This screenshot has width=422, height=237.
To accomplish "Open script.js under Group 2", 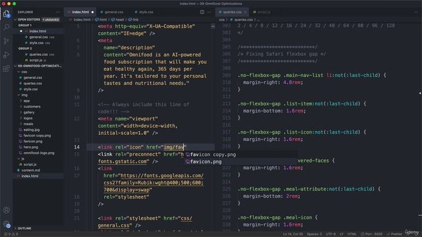I will coord(36,60).
